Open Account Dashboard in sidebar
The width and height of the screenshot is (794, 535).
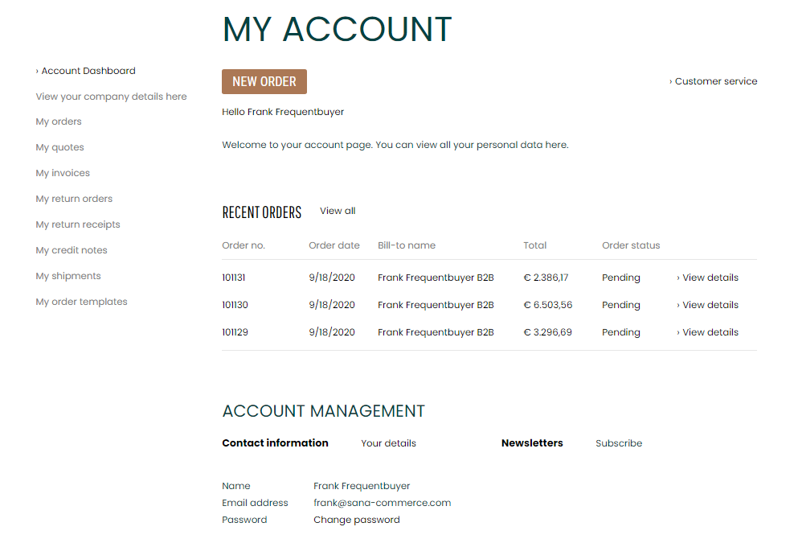click(x=85, y=71)
